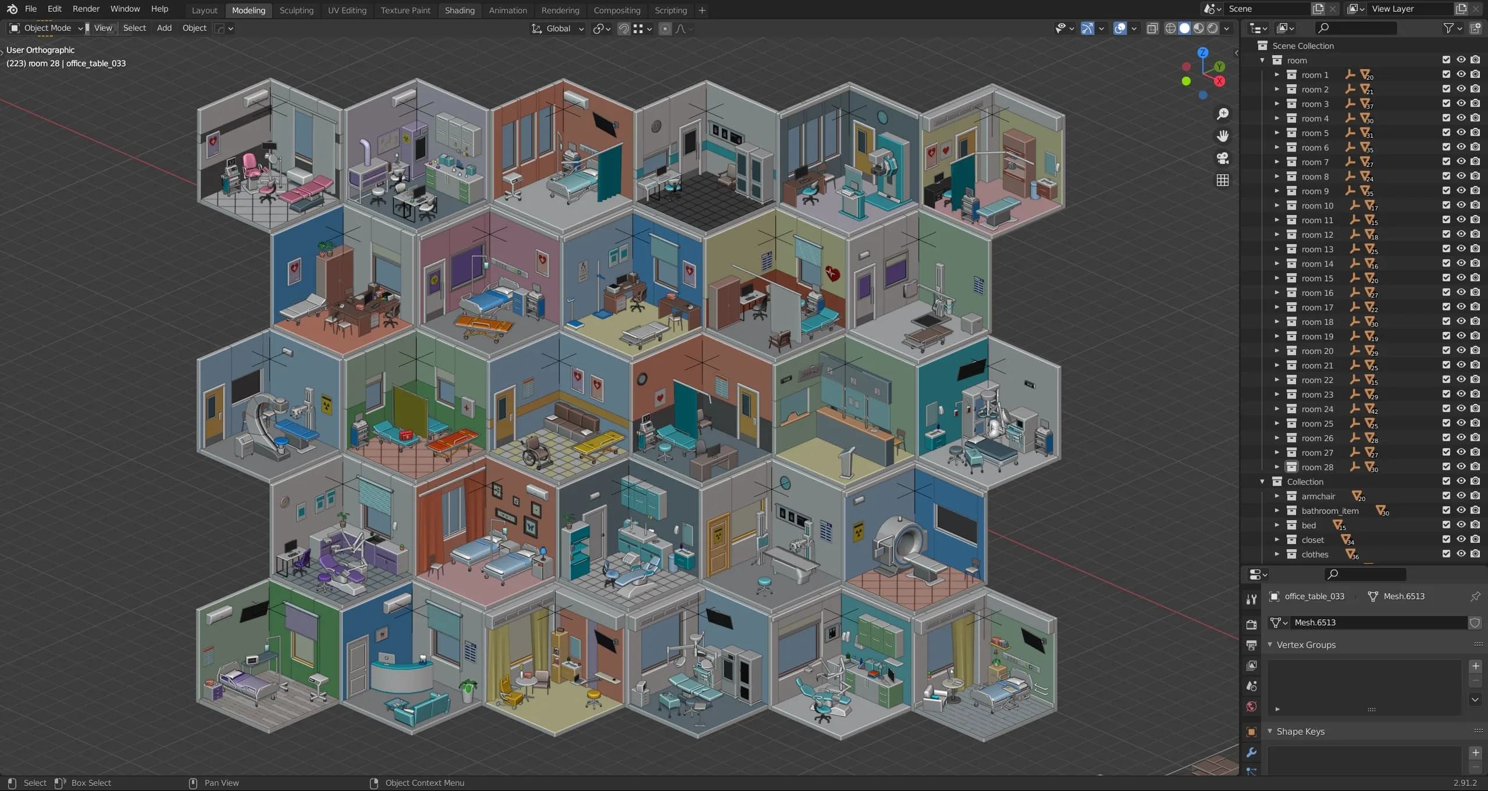Screen dimensions: 1488x791
Task: Open Render menu
Action: [86, 9]
